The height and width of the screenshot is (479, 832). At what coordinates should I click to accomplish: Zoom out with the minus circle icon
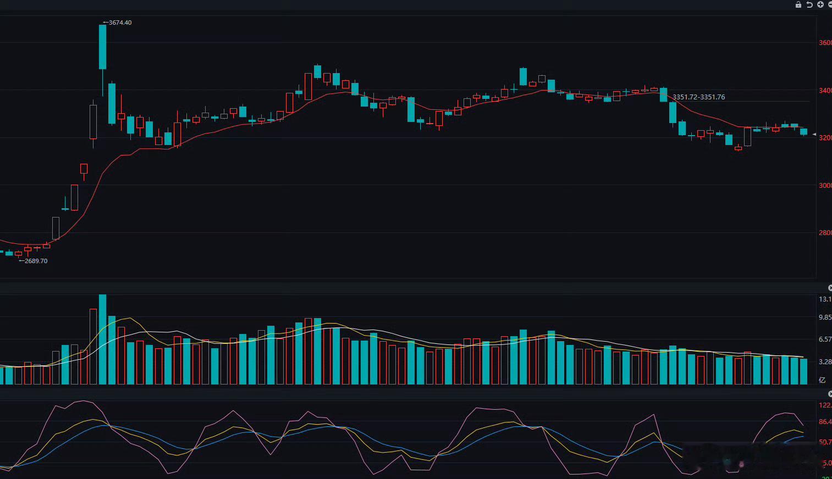[x=830, y=4]
